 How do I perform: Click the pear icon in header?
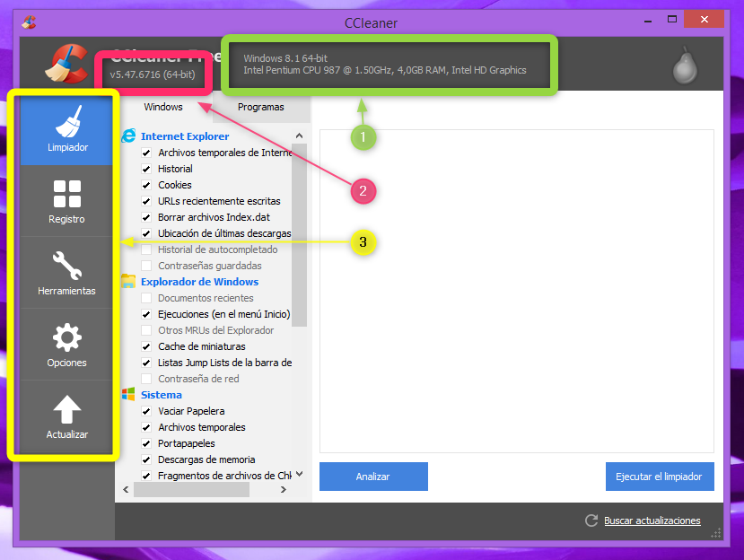click(x=685, y=66)
